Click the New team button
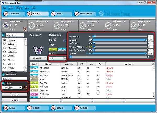The height and width of the screenshot is (113, 157). 14,108
